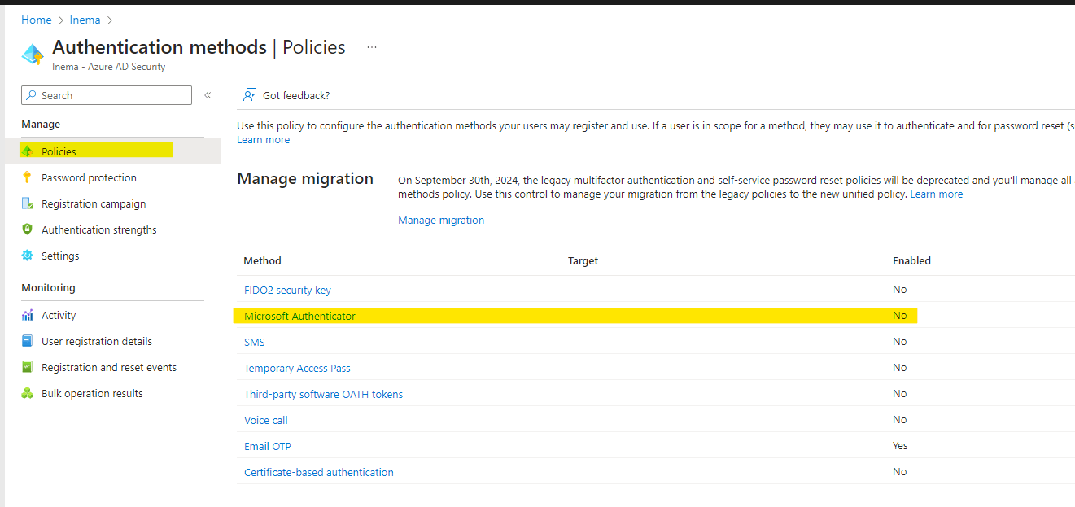Image resolution: width=1075 pixels, height=507 pixels.
Task: Open Certificate-based authentication method
Action: [319, 472]
